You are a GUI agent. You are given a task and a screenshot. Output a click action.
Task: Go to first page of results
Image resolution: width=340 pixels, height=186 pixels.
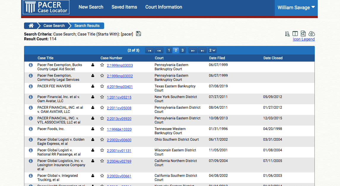tap(150, 50)
